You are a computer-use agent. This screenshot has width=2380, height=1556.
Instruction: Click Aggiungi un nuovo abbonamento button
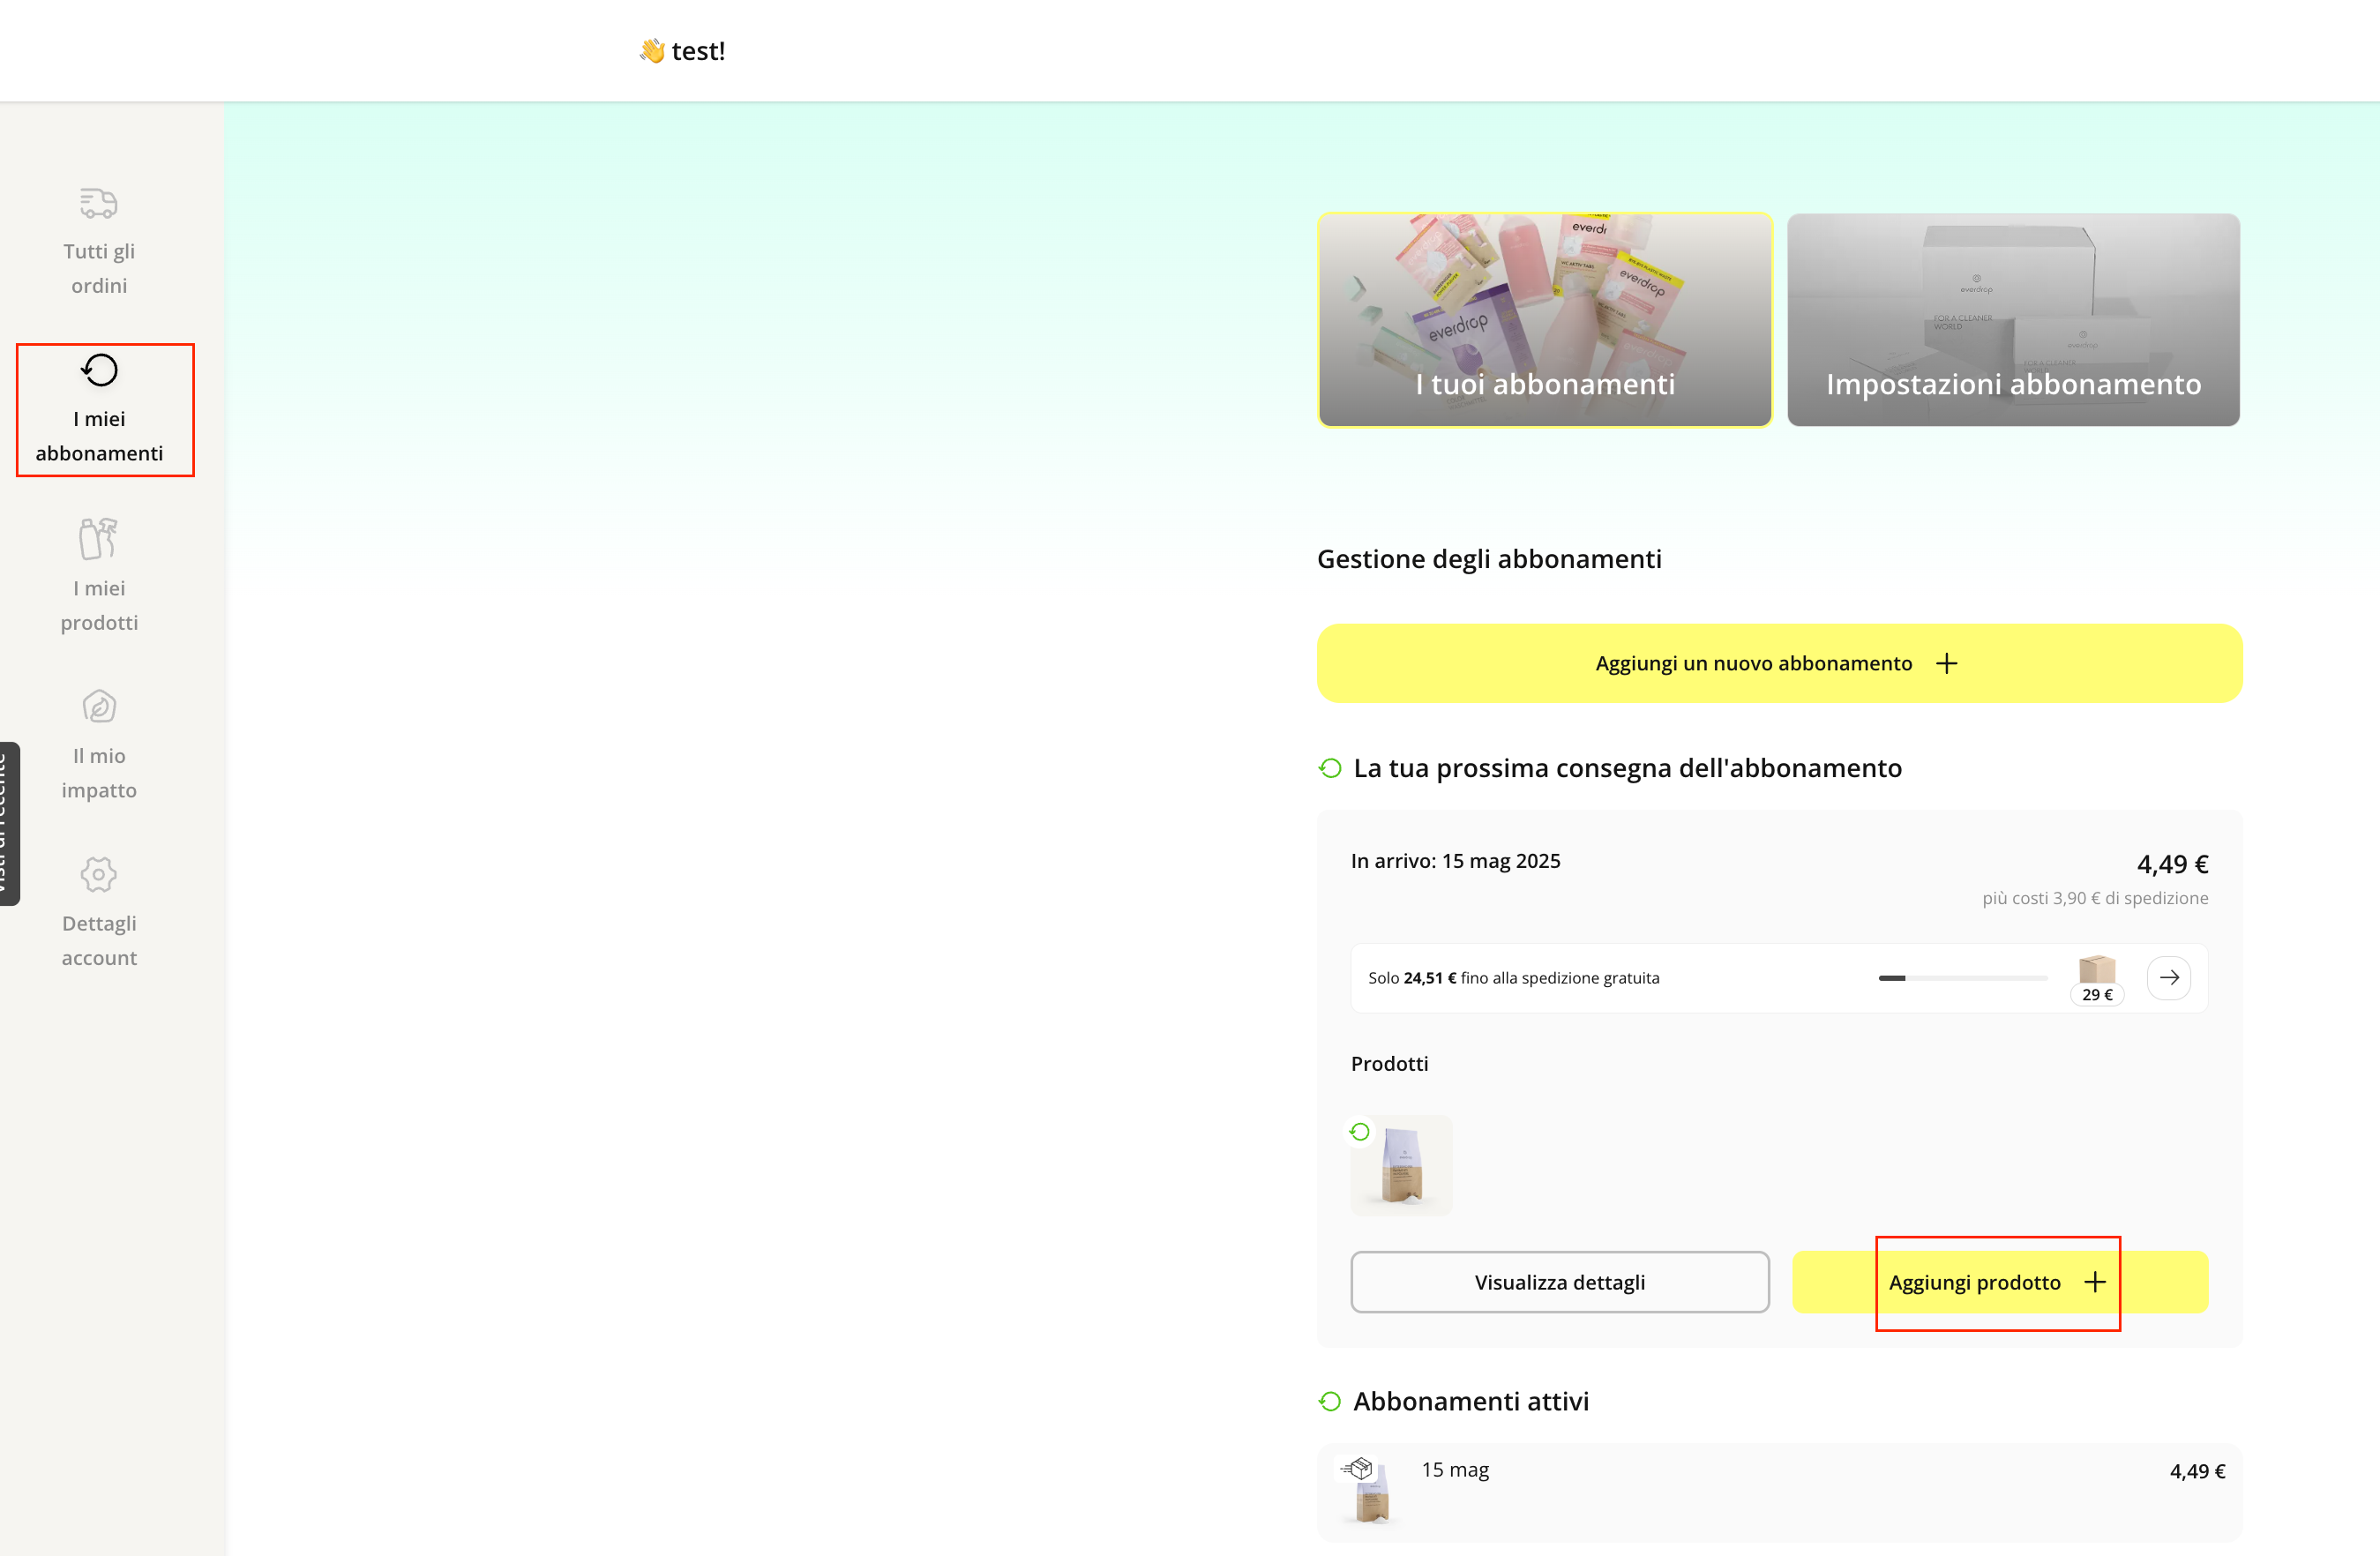pyautogui.click(x=1753, y=663)
